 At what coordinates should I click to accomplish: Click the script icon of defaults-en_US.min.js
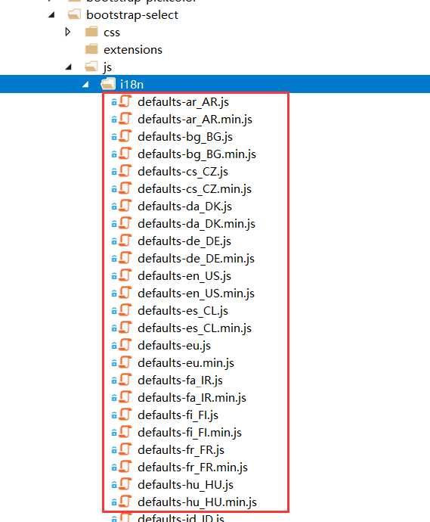tap(125, 293)
